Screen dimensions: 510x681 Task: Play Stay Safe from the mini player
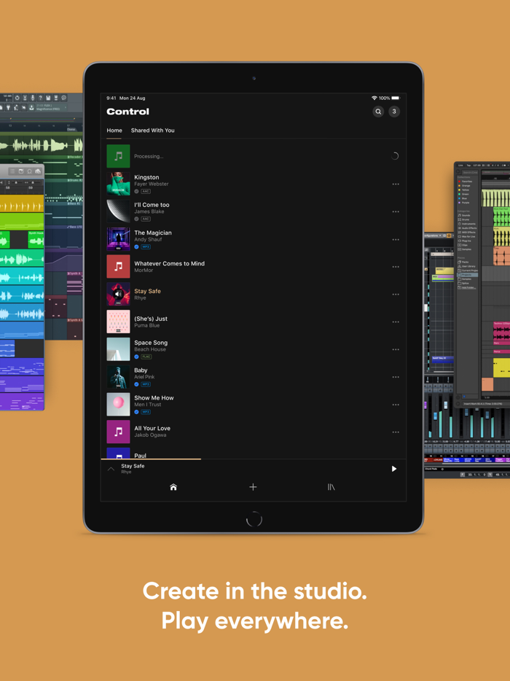click(394, 469)
